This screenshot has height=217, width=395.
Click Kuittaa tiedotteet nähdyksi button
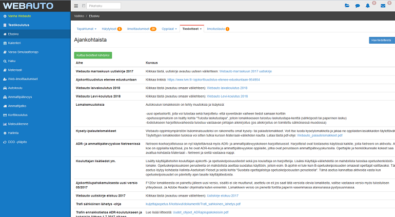tap(92, 55)
